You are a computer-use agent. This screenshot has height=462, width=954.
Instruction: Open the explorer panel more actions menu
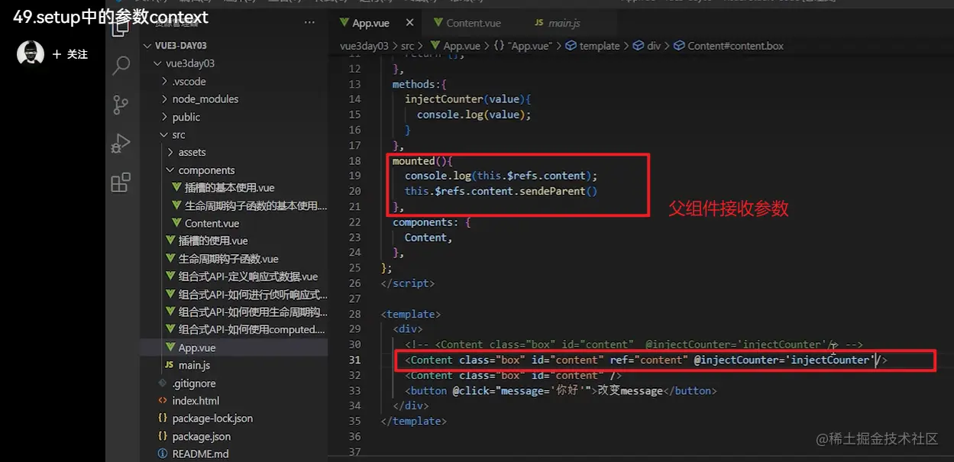click(x=309, y=23)
